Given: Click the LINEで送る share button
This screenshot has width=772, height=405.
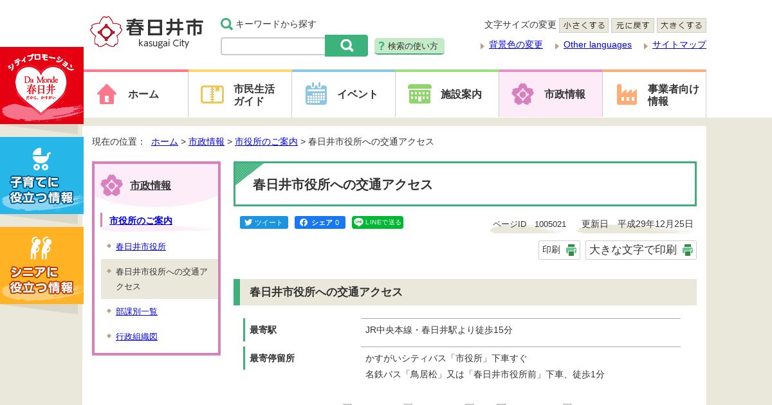Looking at the screenshot, I should click(x=378, y=222).
